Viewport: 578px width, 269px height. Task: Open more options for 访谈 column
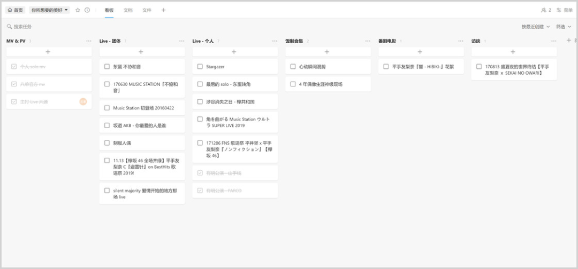(554, 41)
